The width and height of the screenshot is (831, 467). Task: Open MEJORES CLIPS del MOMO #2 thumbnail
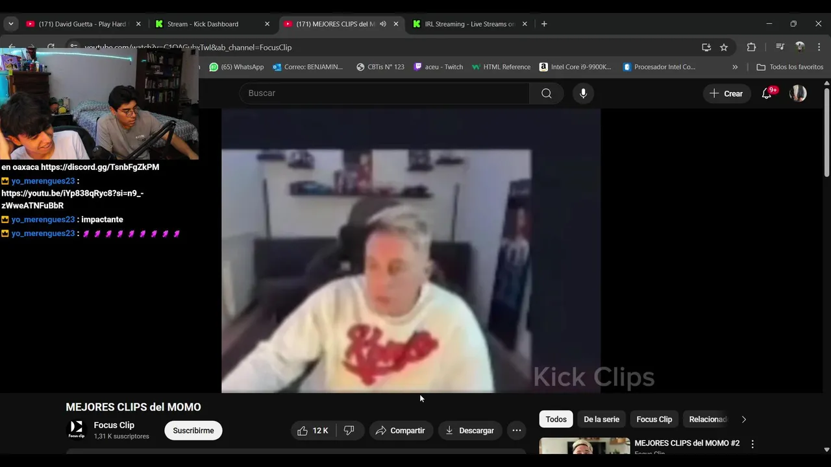pyautogui.click(x=584, y=446)
